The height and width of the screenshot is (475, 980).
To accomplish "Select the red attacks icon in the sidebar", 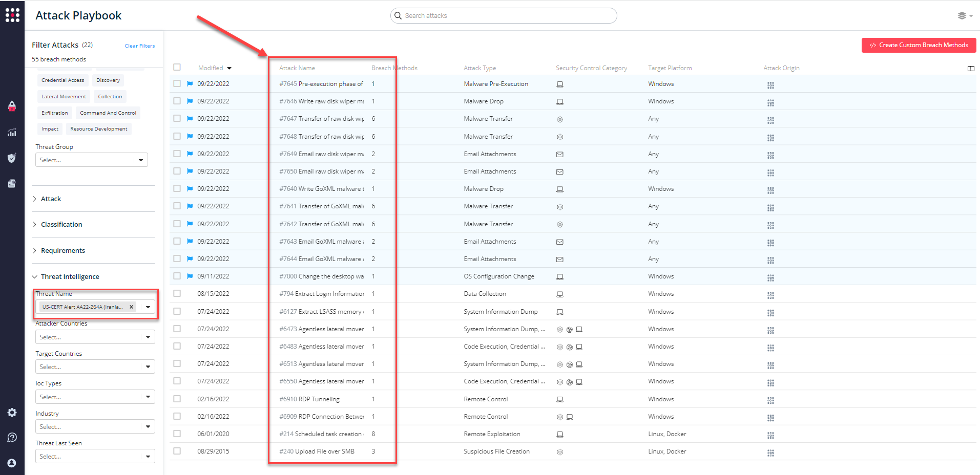I will 12,106.
